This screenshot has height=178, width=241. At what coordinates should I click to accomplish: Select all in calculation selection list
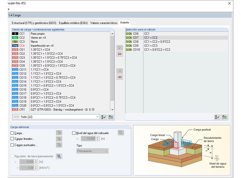(x=217, y=117)
